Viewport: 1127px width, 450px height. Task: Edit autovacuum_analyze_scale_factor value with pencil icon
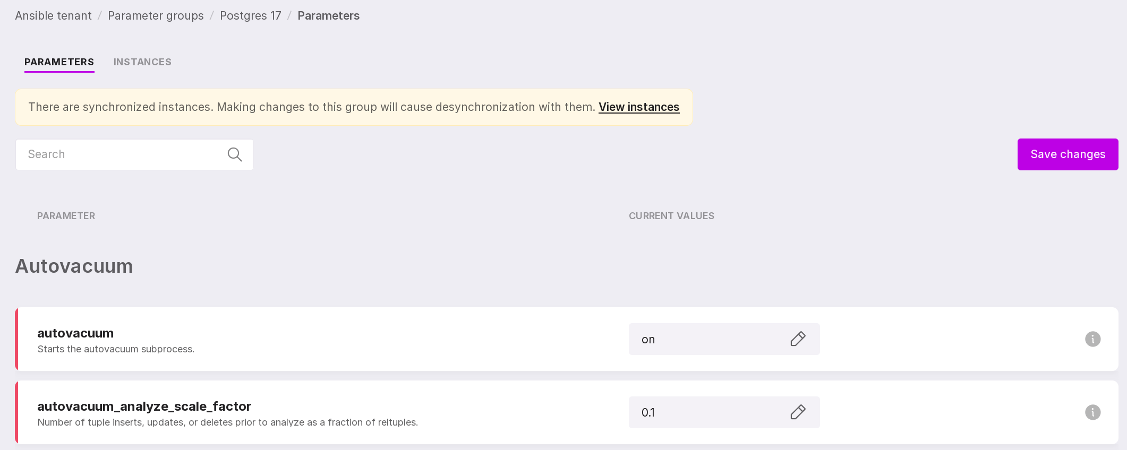tap(798, 412)
